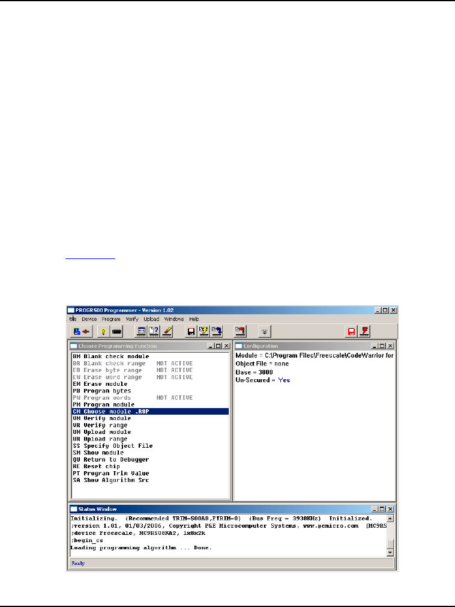This screenshot has height=607, width=455.
Task: Select 'BM Blank check module' function
Action: (151, 356)
